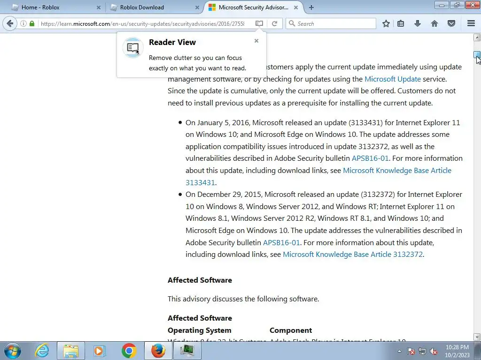Open a new tab with plus button
The image size is (481, 360).
(311, 7)
